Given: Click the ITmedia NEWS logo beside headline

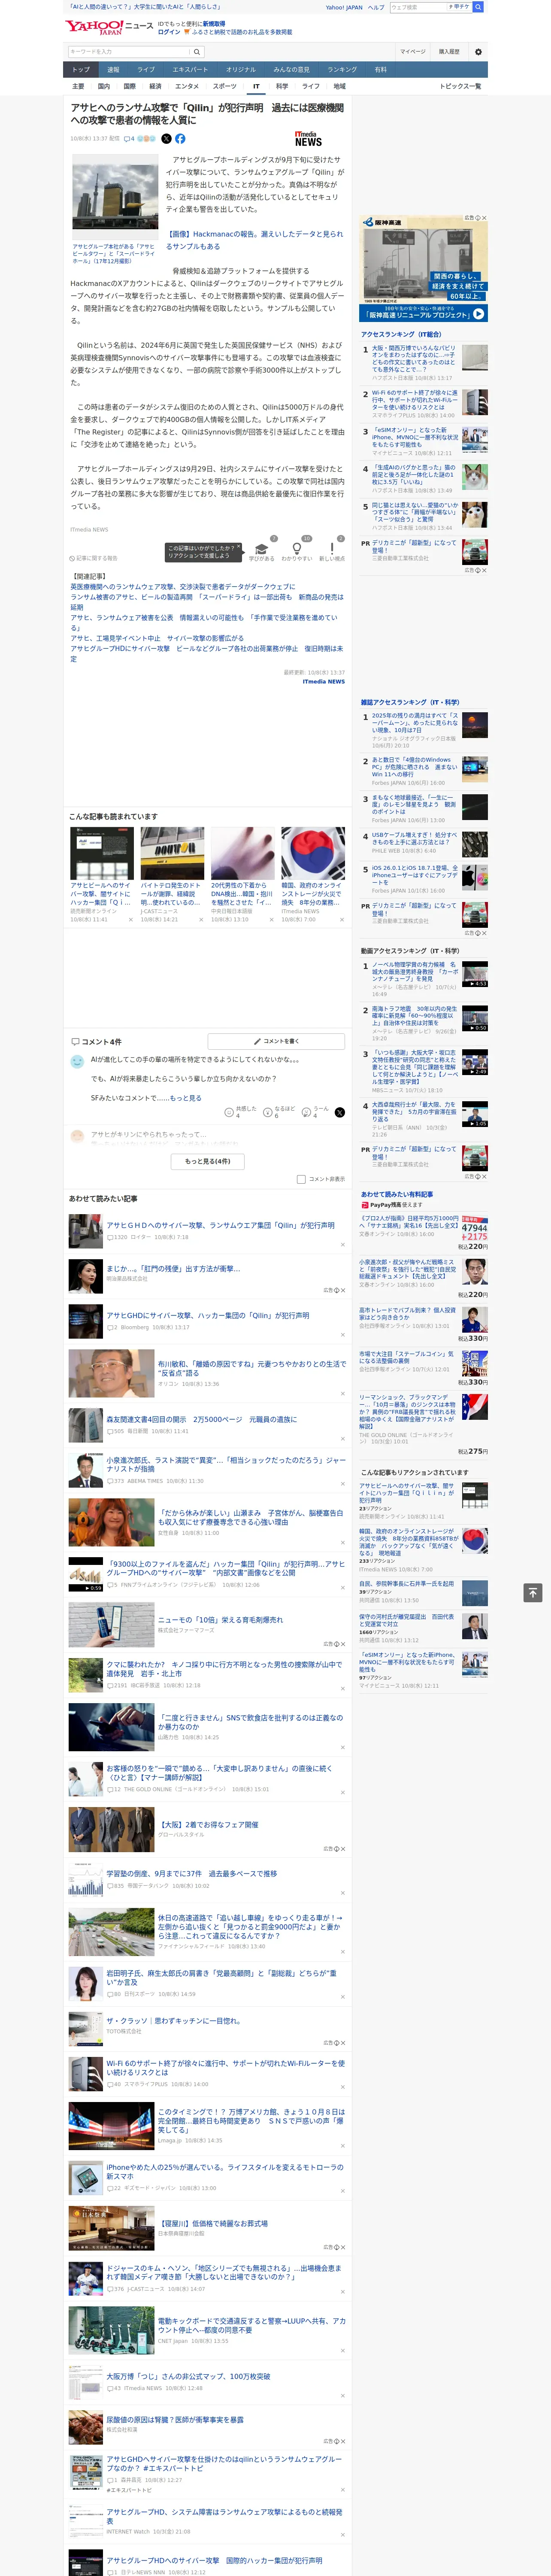Looking at the screenshot, I should 308,139.
